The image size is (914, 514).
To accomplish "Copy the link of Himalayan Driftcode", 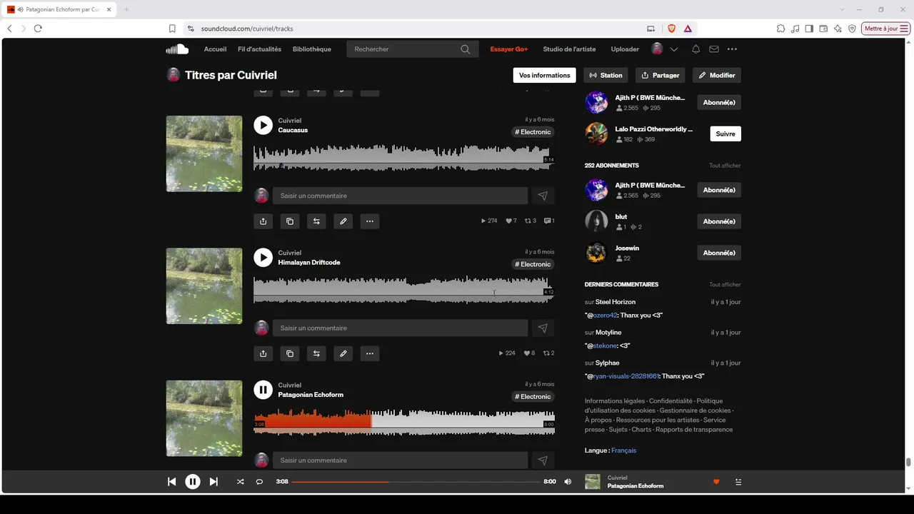I will click(x=290, y=353).
